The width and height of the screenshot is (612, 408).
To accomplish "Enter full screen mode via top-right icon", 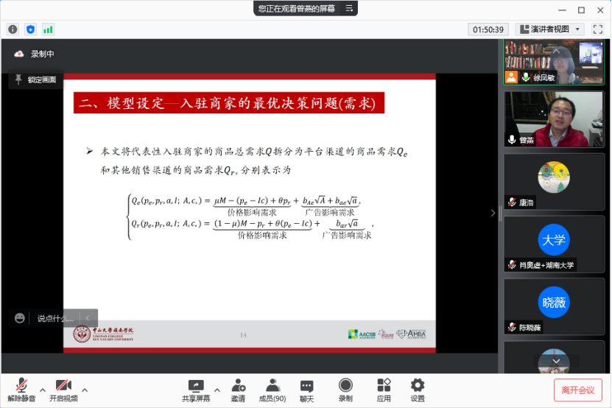I will [x=597, y=29].
